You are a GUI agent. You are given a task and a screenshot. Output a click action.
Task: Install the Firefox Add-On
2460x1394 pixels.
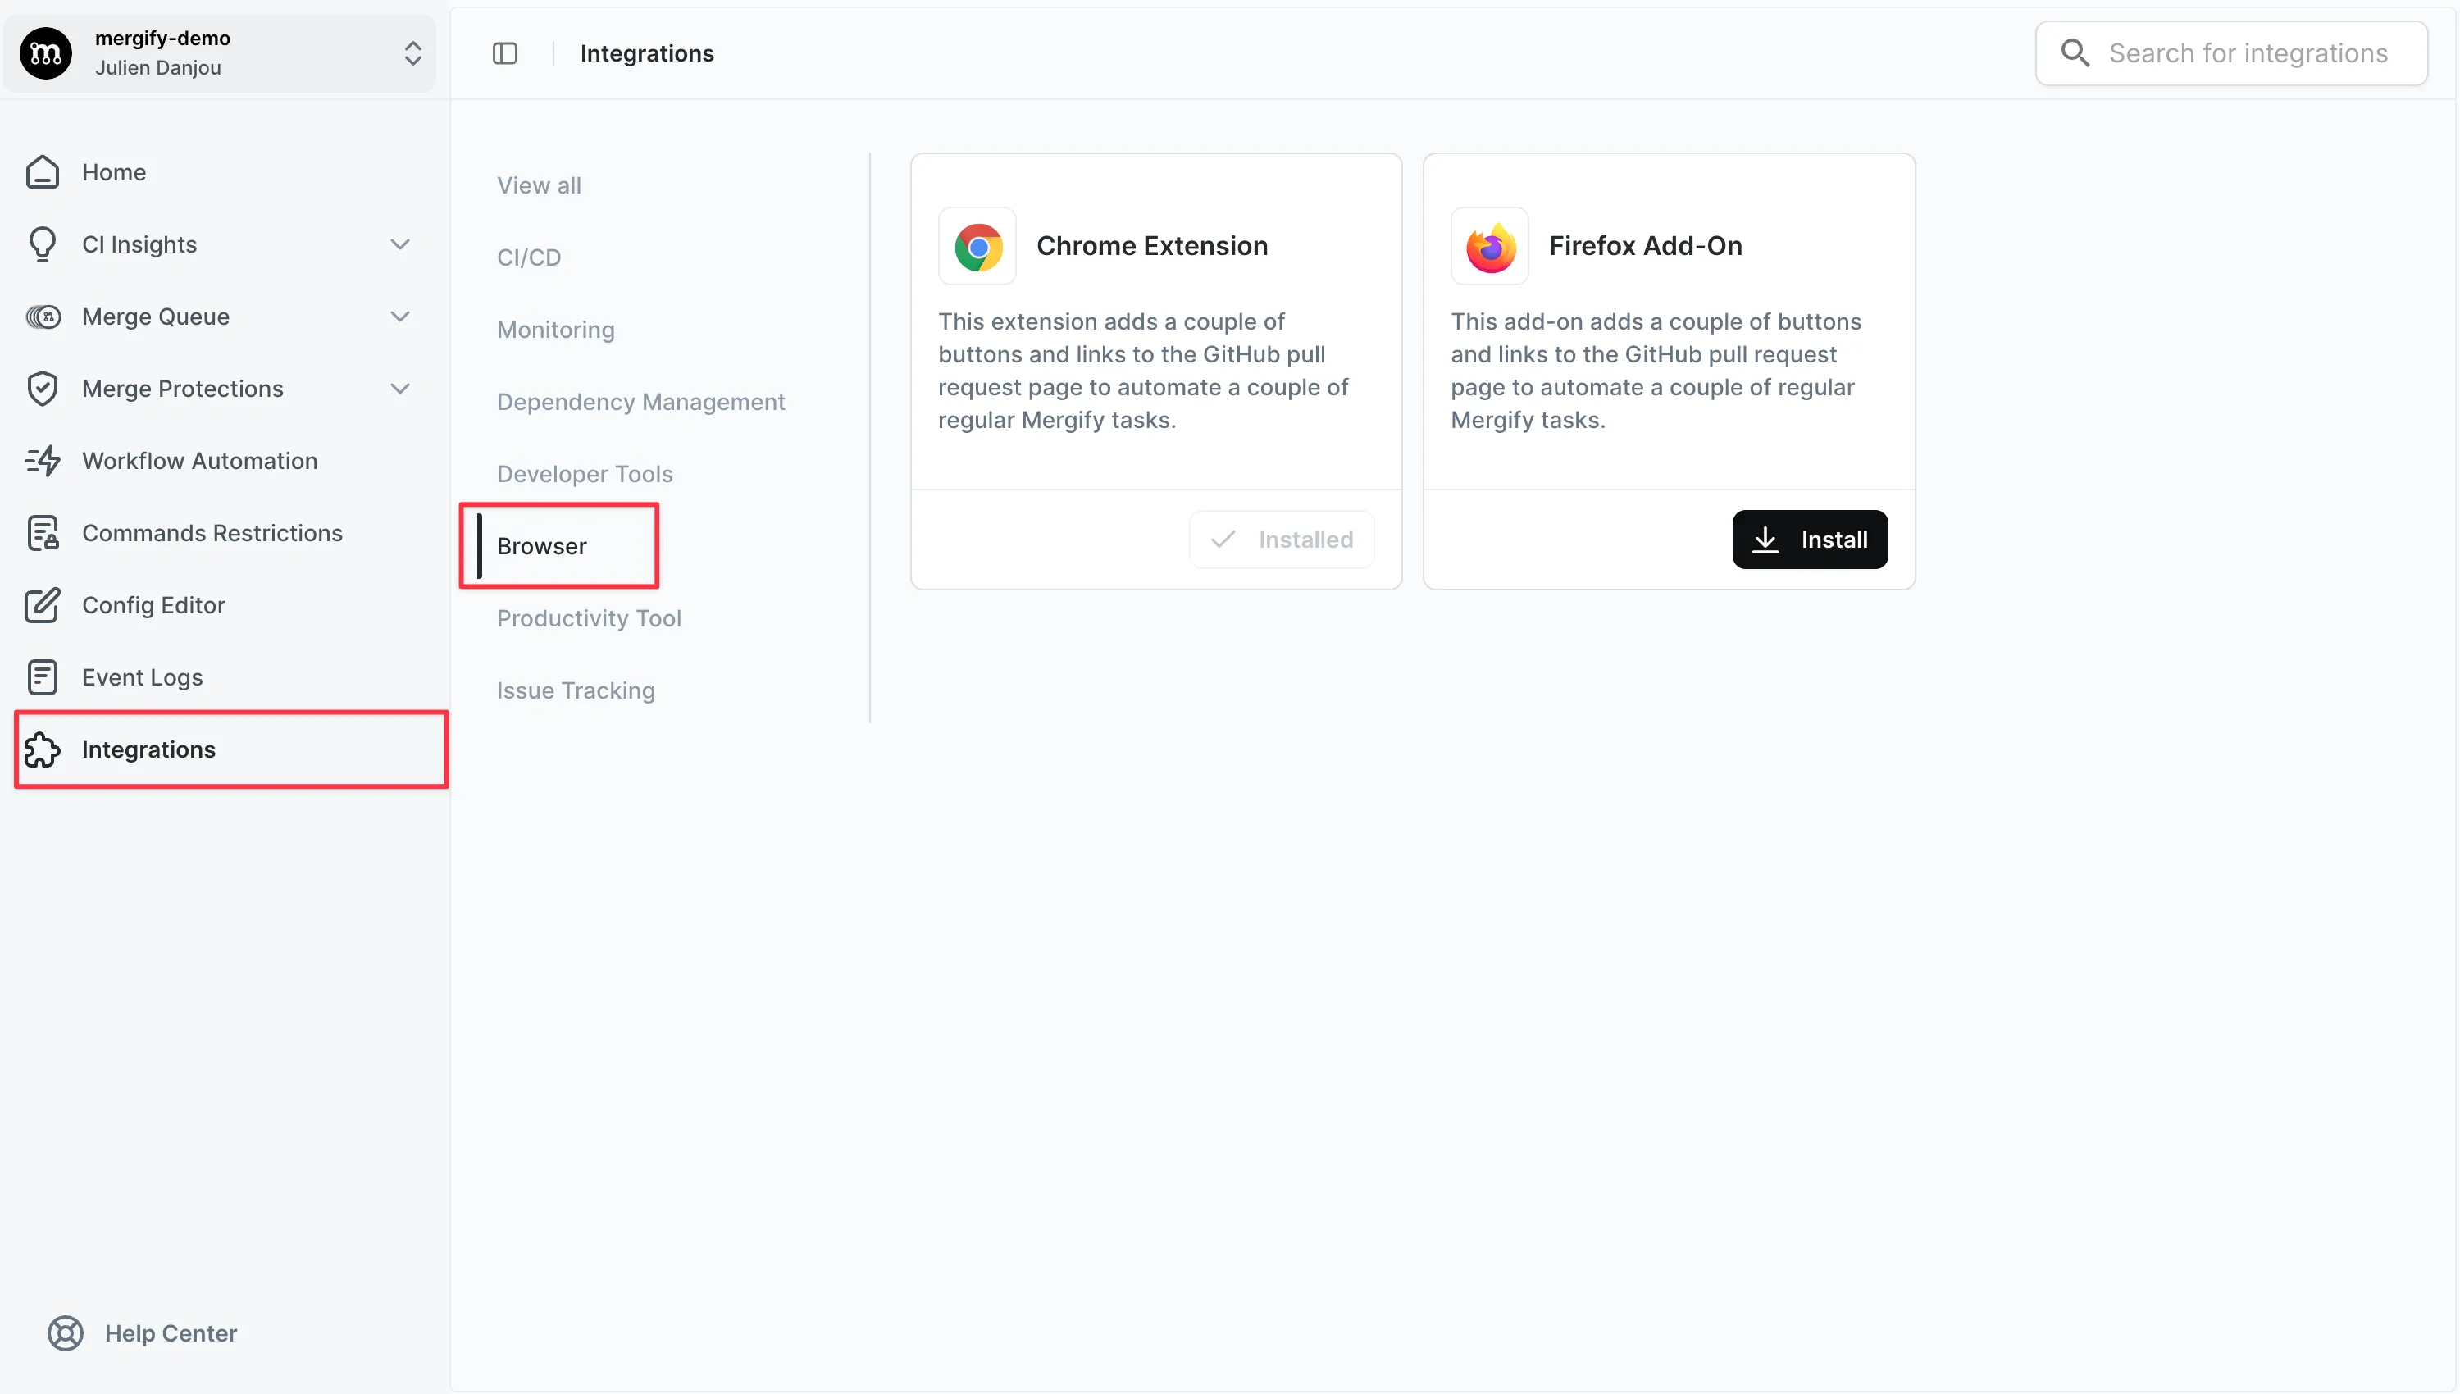click(x=1809, y=539)
